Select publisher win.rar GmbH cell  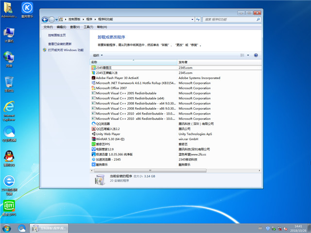pyautogui.click(x=188, y=139)
